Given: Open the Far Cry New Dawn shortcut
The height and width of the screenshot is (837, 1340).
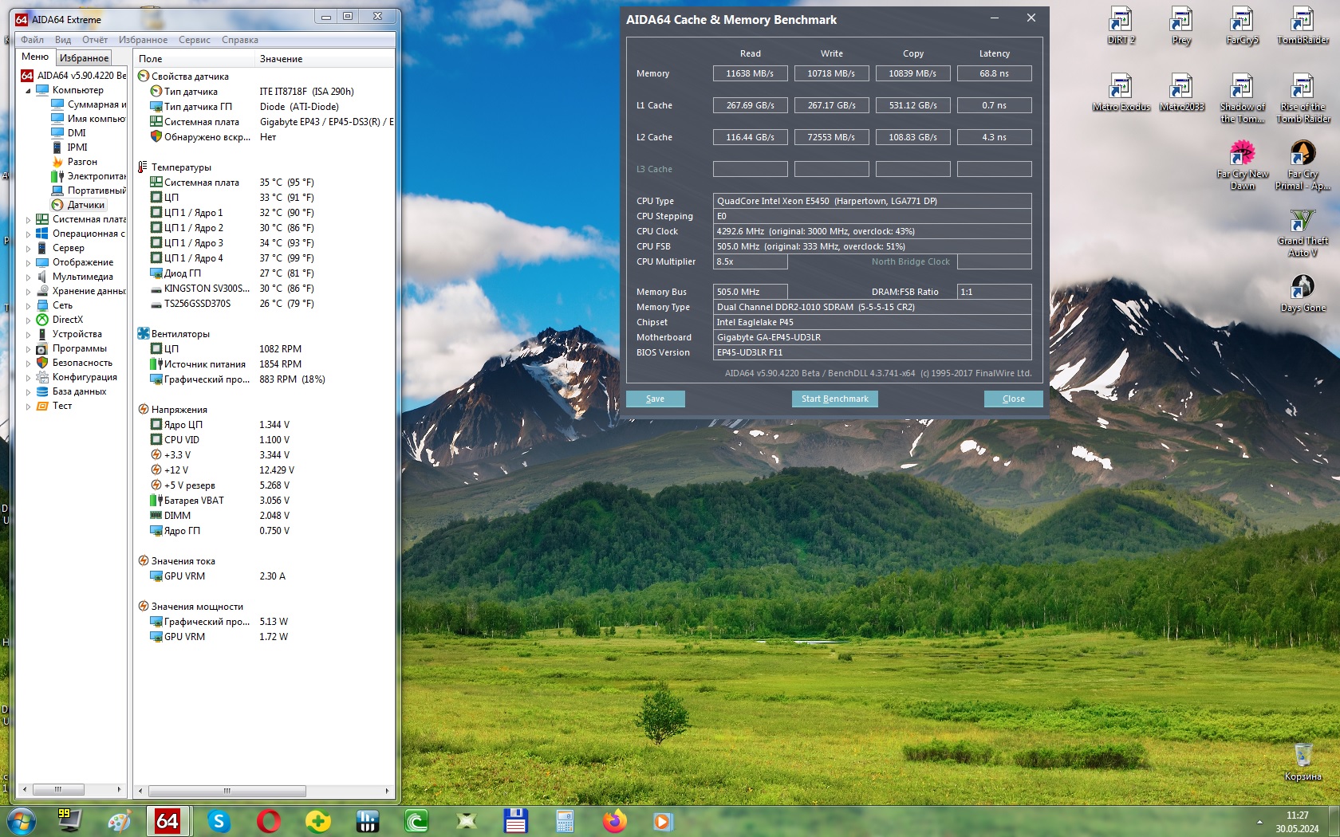Looking at the screenshot, I should [x=1242, y=166].
